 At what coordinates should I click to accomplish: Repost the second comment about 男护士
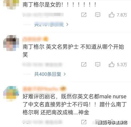click(x=84, y=64)
